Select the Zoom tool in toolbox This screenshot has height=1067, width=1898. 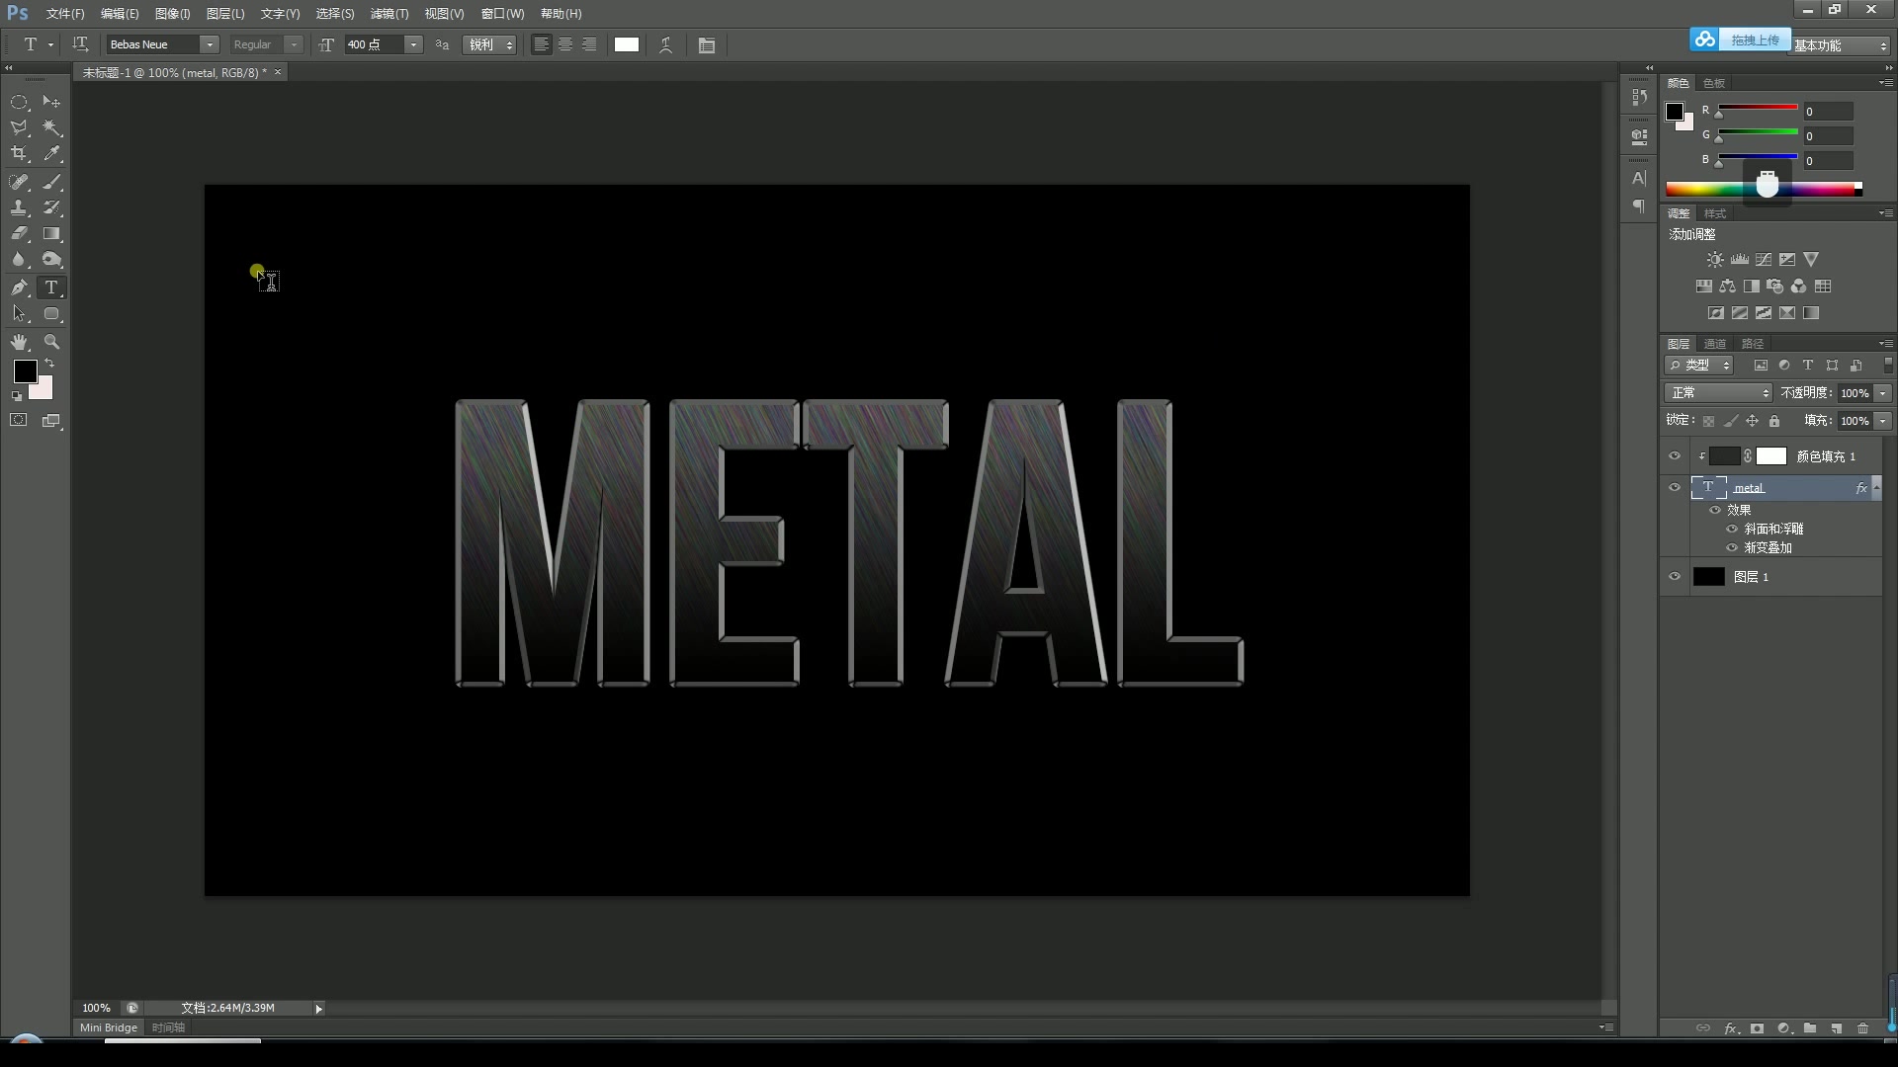click(x=51, y=342)
